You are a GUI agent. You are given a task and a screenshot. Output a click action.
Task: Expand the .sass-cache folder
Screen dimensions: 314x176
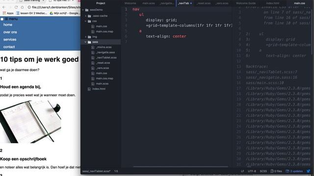pos(86,16)
